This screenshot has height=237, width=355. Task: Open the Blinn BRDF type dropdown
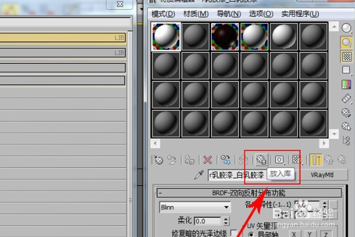(195, 207)
